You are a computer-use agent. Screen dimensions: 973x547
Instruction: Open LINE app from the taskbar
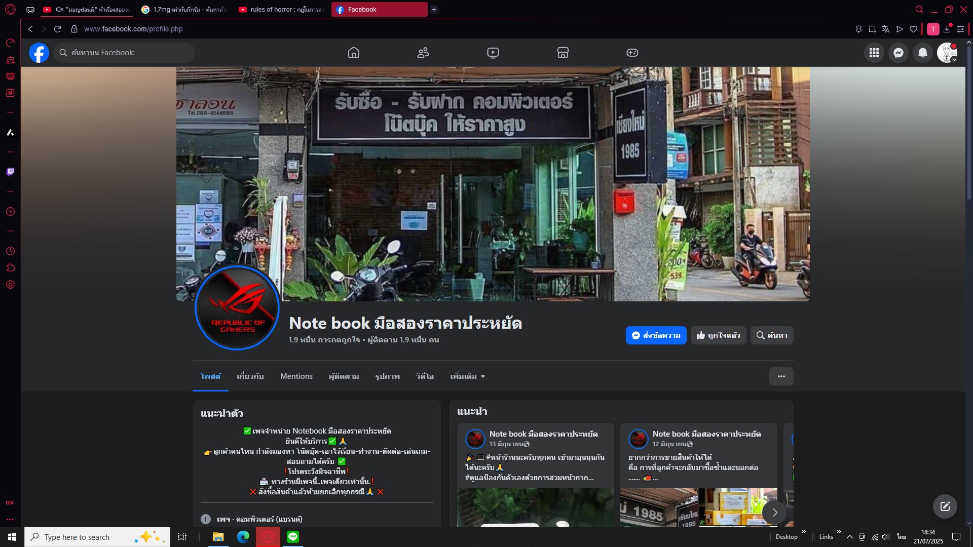pos(293,537)
